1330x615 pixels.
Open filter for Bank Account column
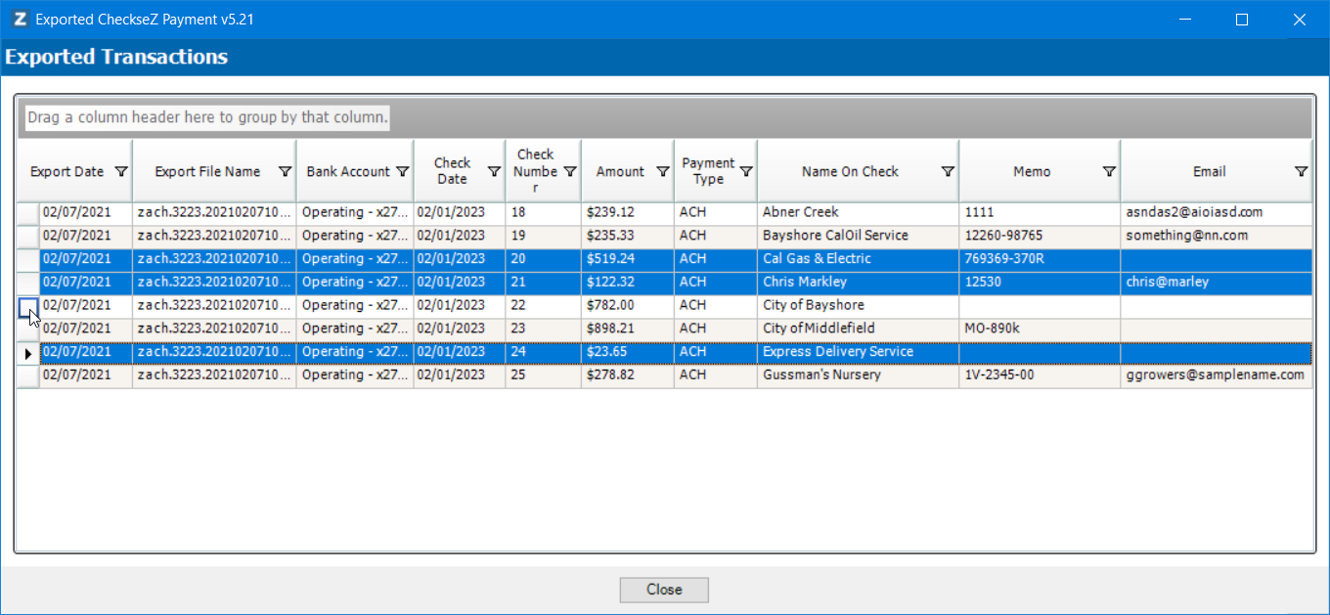pyautogui.click(x=402, y=172)
